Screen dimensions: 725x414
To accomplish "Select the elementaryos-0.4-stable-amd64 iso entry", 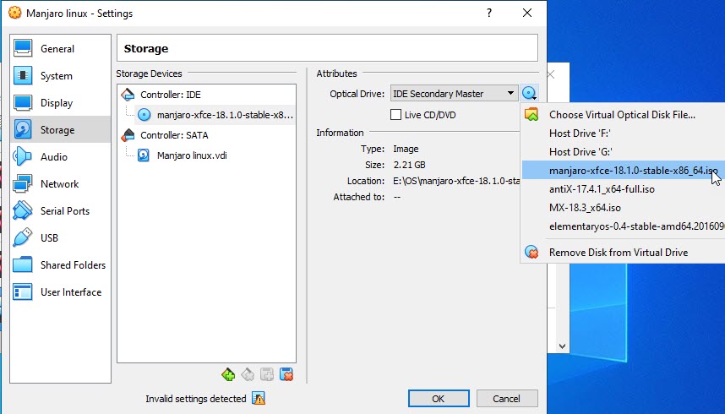I will (x=623, y=226).
